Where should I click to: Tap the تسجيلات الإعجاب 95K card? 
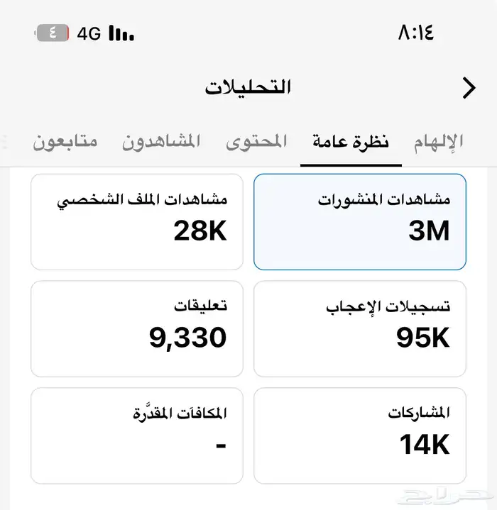(x=360, y=328)
